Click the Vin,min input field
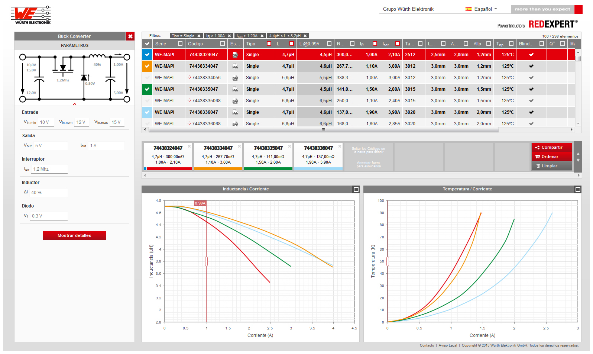 [x=46, y=122]
